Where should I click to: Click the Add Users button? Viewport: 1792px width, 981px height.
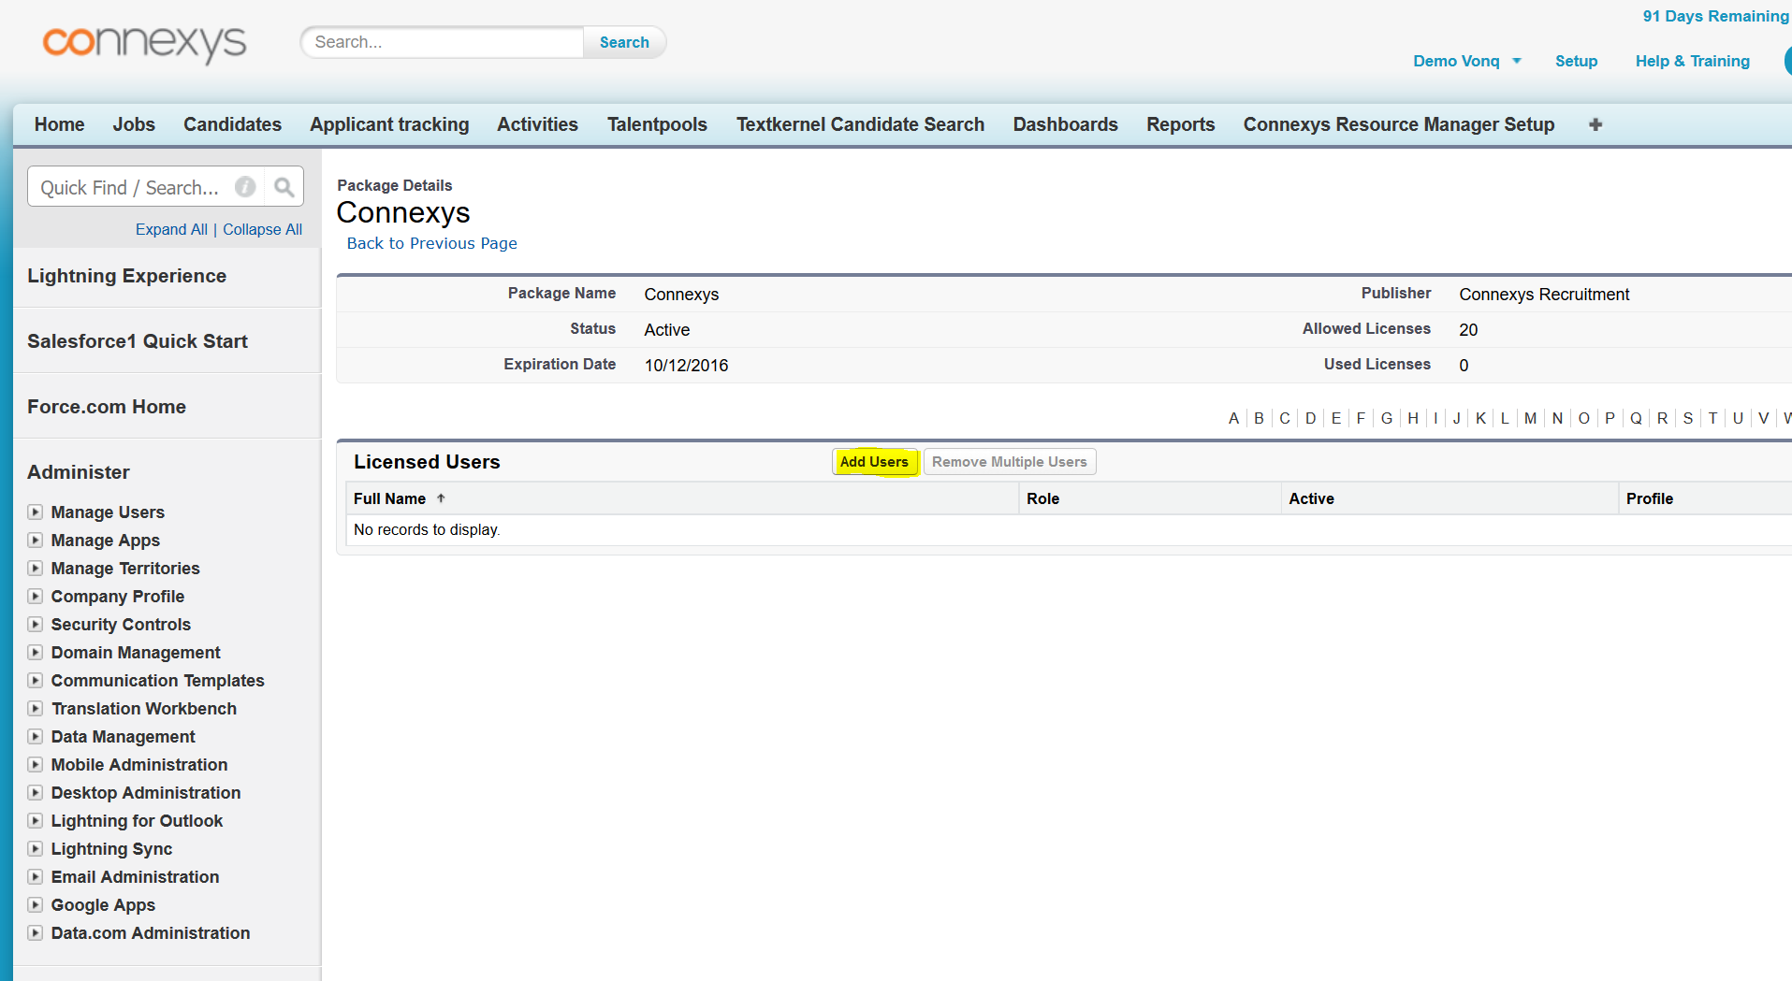tap(874, 462)
